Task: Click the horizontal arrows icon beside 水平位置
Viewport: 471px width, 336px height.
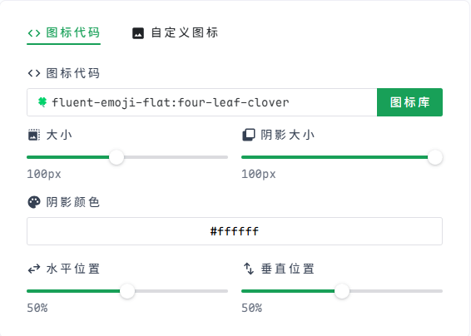Action: click(34, 269)
